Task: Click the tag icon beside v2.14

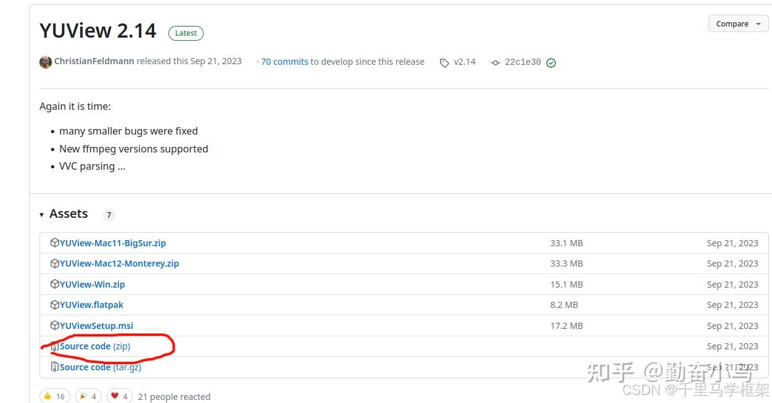Action: [444, 62]
